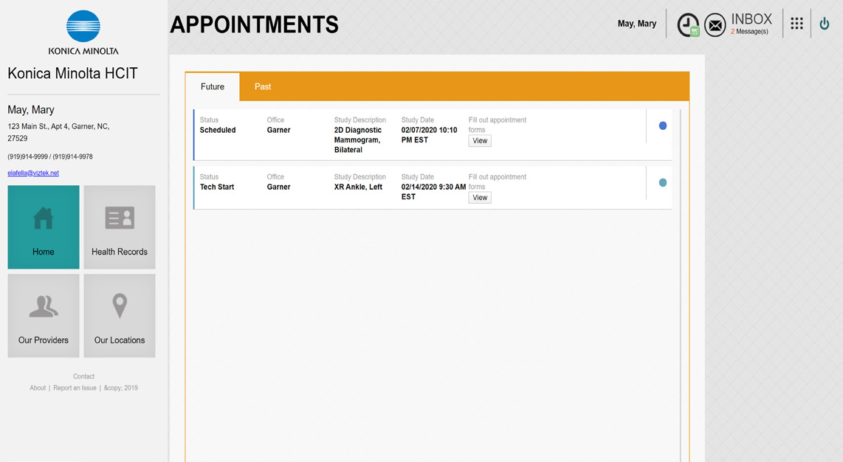The width and height of the screenshot is (843, 462).
Task: Switch to the Past tab
Action: pyautogui.click(x=263, y=86)
